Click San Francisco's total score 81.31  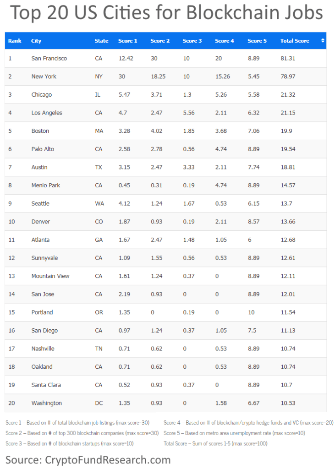click(288, 59)
